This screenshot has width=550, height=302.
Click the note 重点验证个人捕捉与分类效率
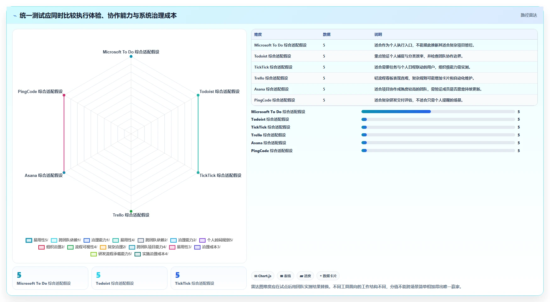tap(419, 56)
